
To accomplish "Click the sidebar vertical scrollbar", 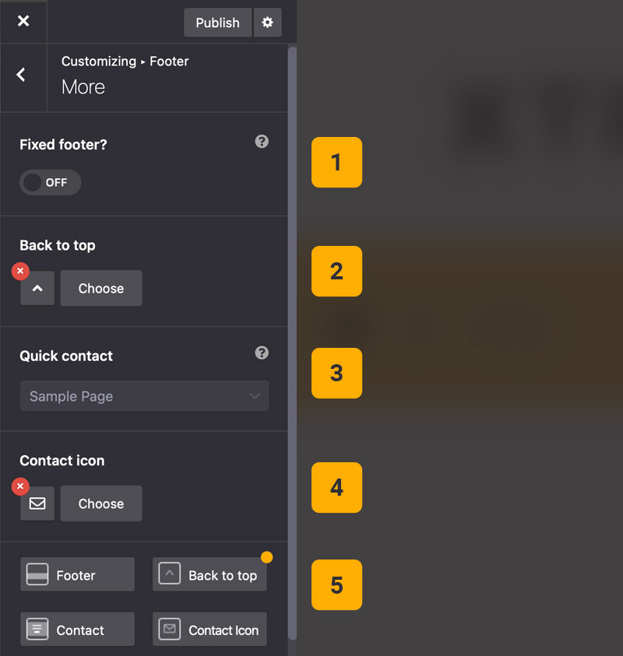I will coord(293,342).
